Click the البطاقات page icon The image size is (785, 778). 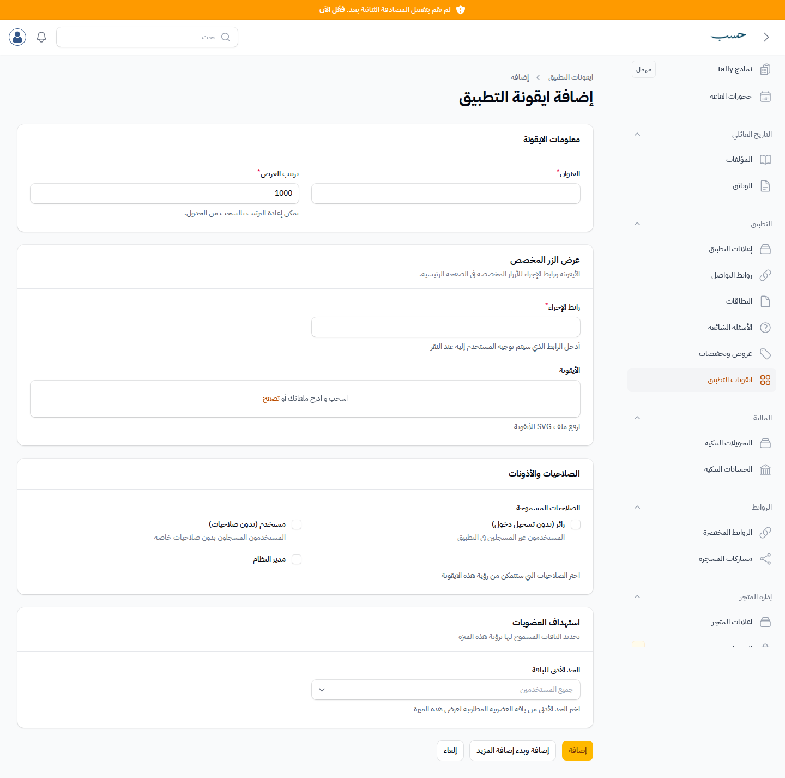[x=765, y=301]
